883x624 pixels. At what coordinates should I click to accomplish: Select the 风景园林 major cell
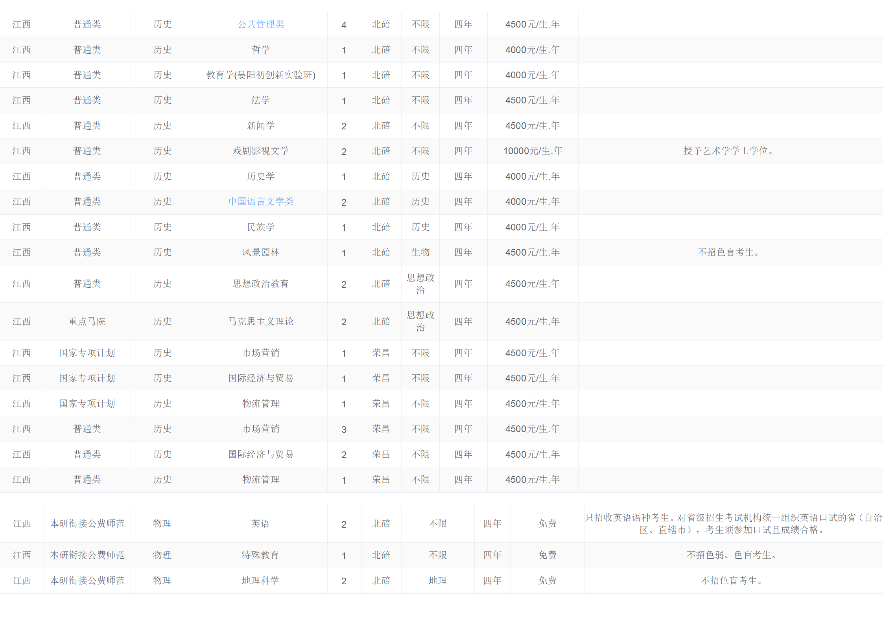pyautogui.click(x=261, y=252)
